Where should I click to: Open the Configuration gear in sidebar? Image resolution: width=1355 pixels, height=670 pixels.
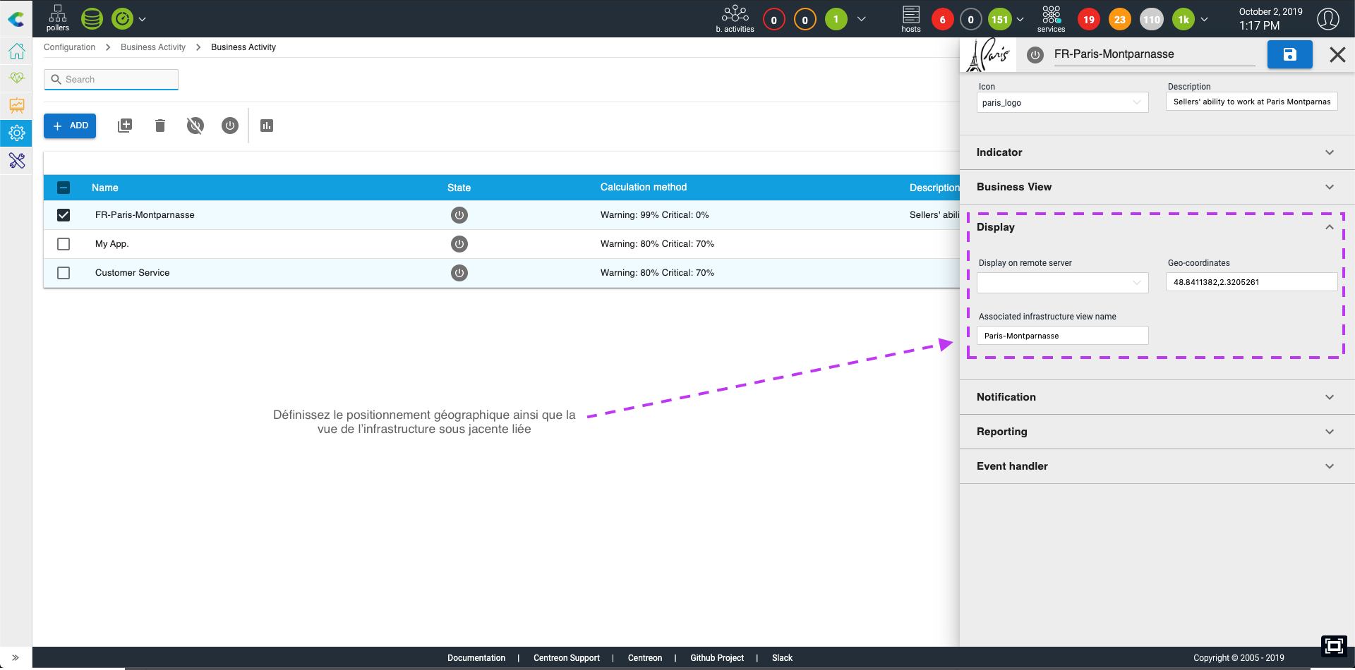click(17, 133)
